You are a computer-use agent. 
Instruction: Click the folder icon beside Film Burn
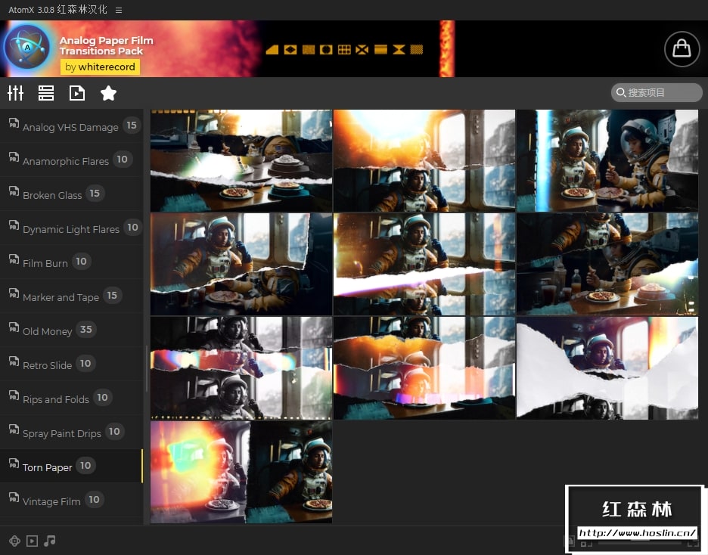(14, 259)
